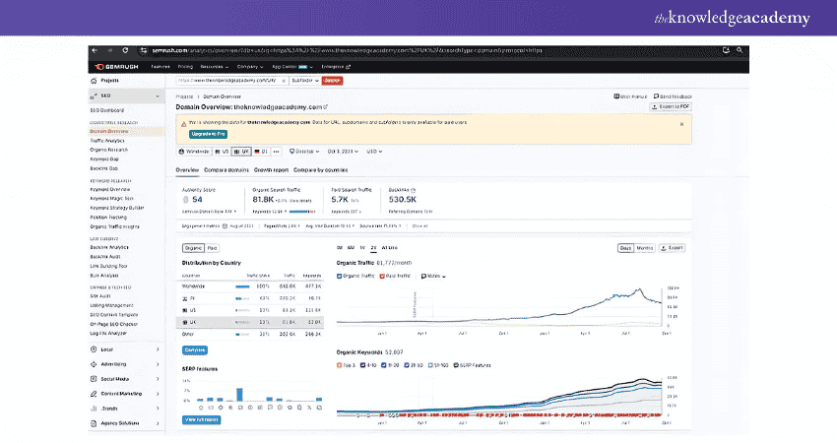Click the Local section icon in sidebar
This screenshot has height=443, width=837.
pyautogui.click(x=94, y=349)
